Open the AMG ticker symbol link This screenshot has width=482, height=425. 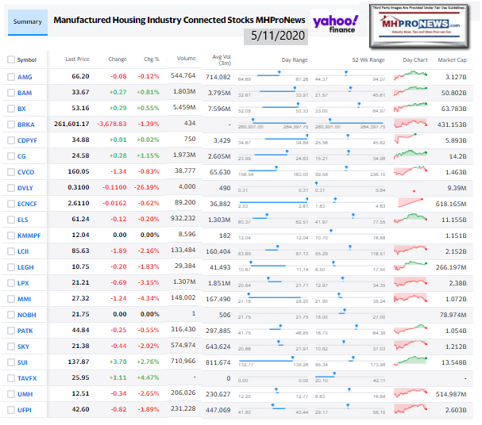point(25,76)
